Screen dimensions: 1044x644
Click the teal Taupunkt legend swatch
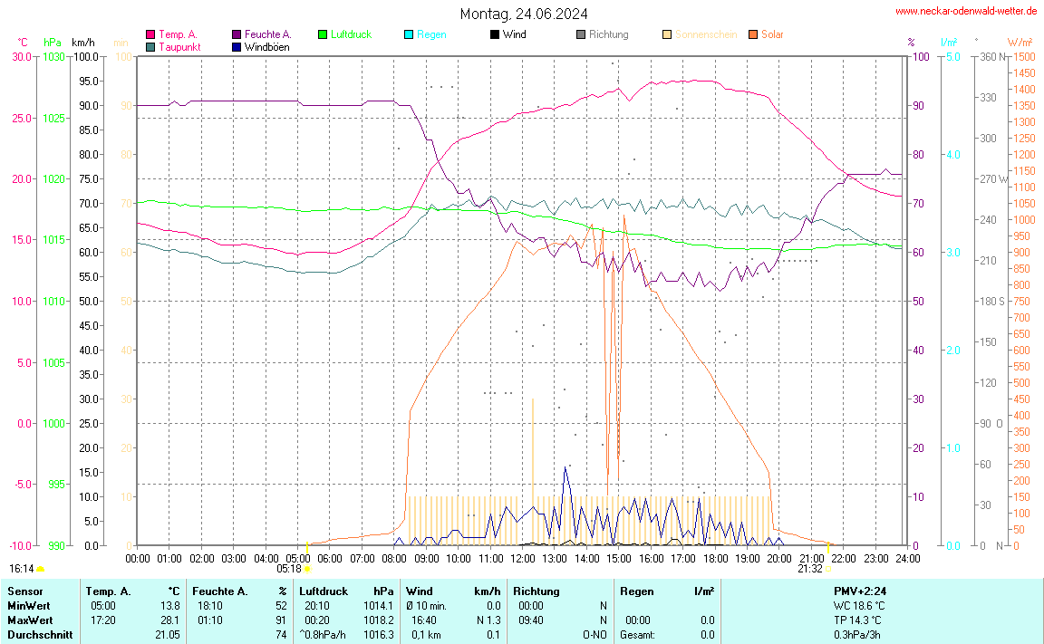click(x=150, y=46)
